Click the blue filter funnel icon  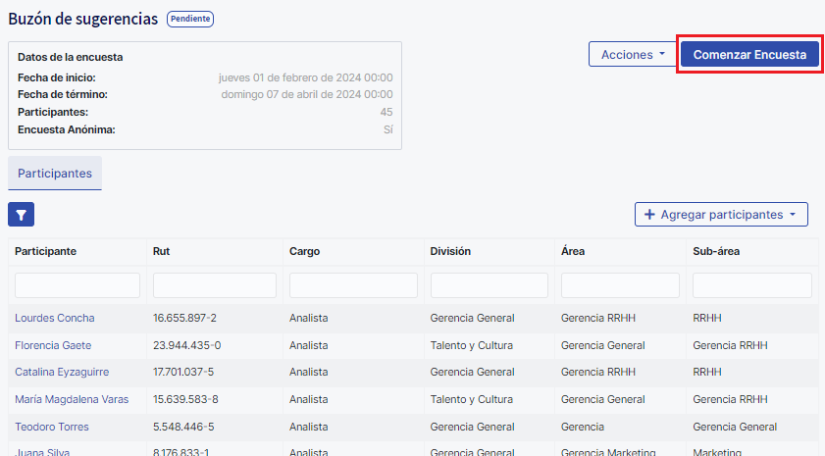click(22, 214)
